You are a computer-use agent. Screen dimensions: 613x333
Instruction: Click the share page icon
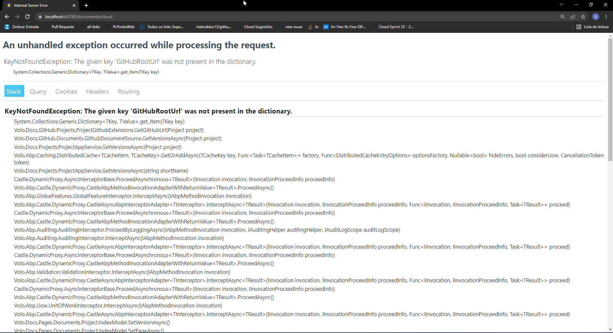tap(573, 17)
